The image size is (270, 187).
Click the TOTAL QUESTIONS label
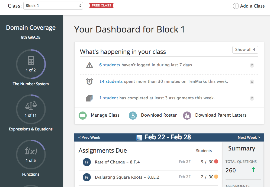[241, 162]
